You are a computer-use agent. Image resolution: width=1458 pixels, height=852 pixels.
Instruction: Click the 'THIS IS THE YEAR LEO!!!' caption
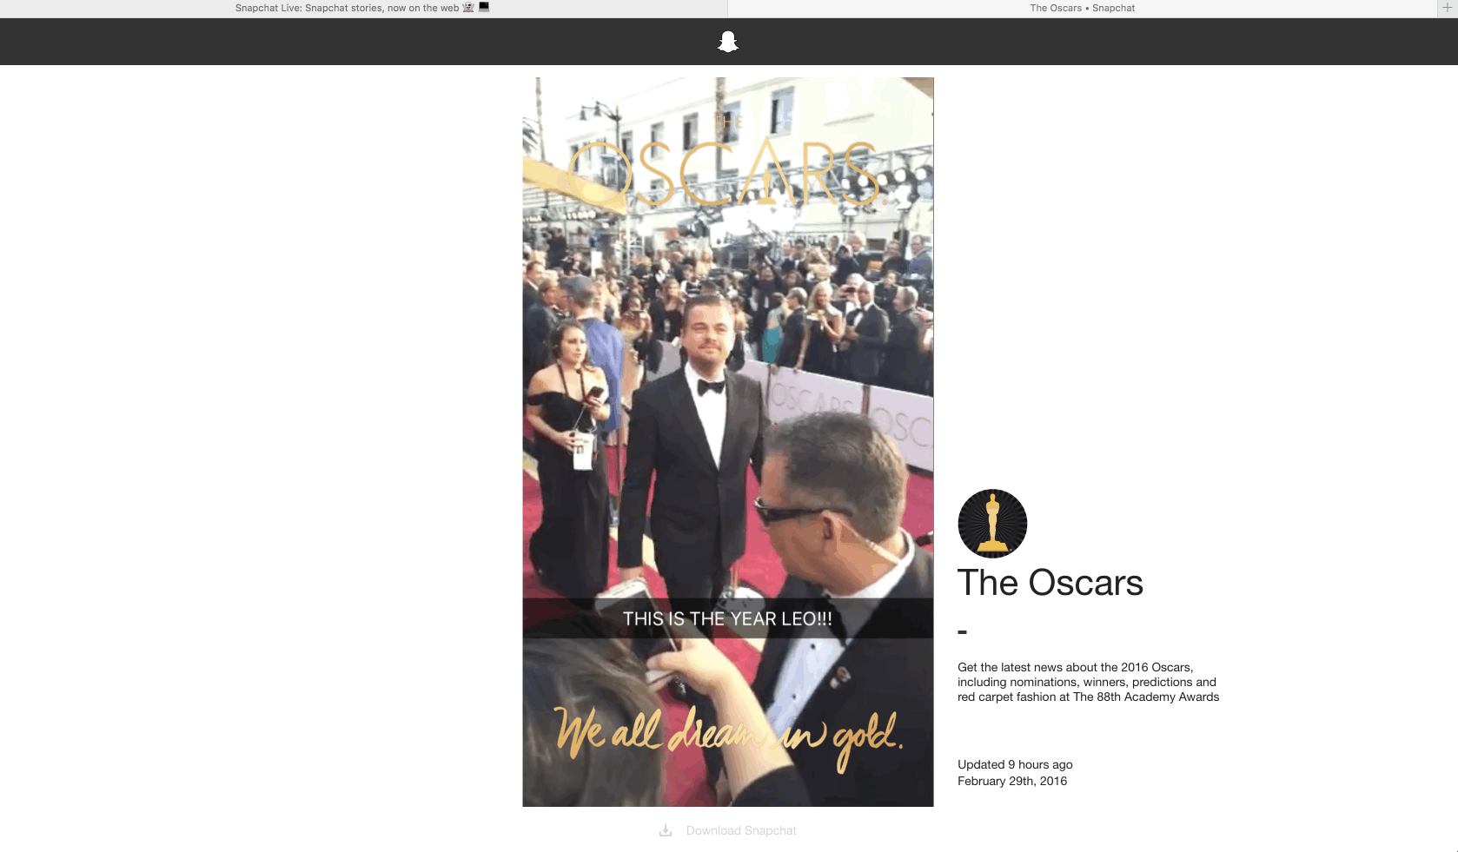(x=728, y=618)
